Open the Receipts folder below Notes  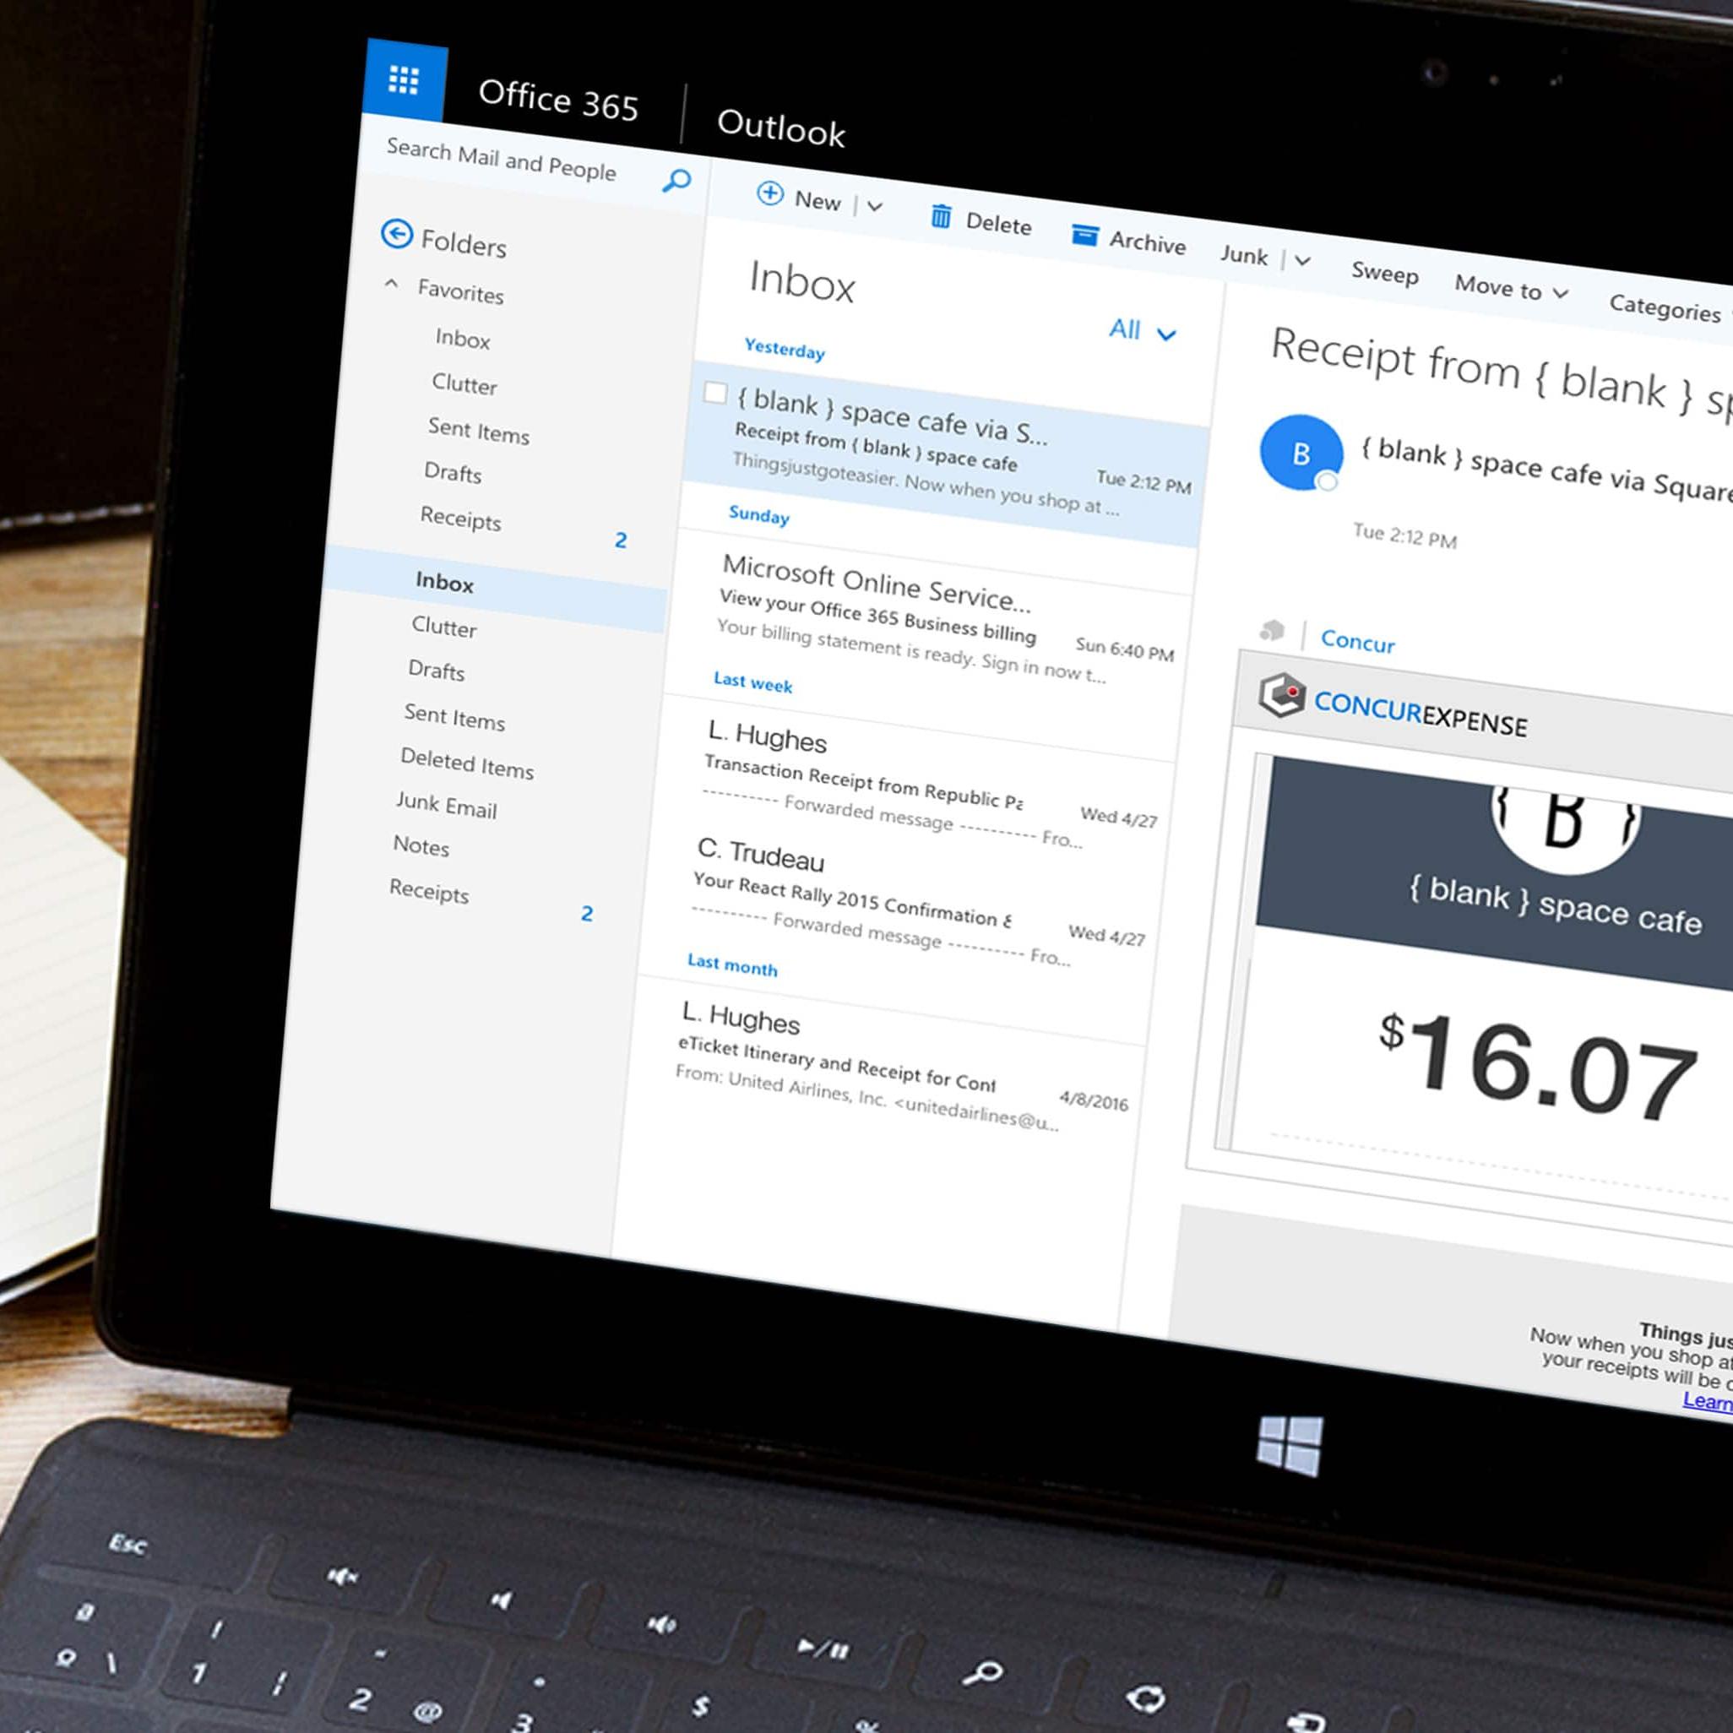coord(429,892)
